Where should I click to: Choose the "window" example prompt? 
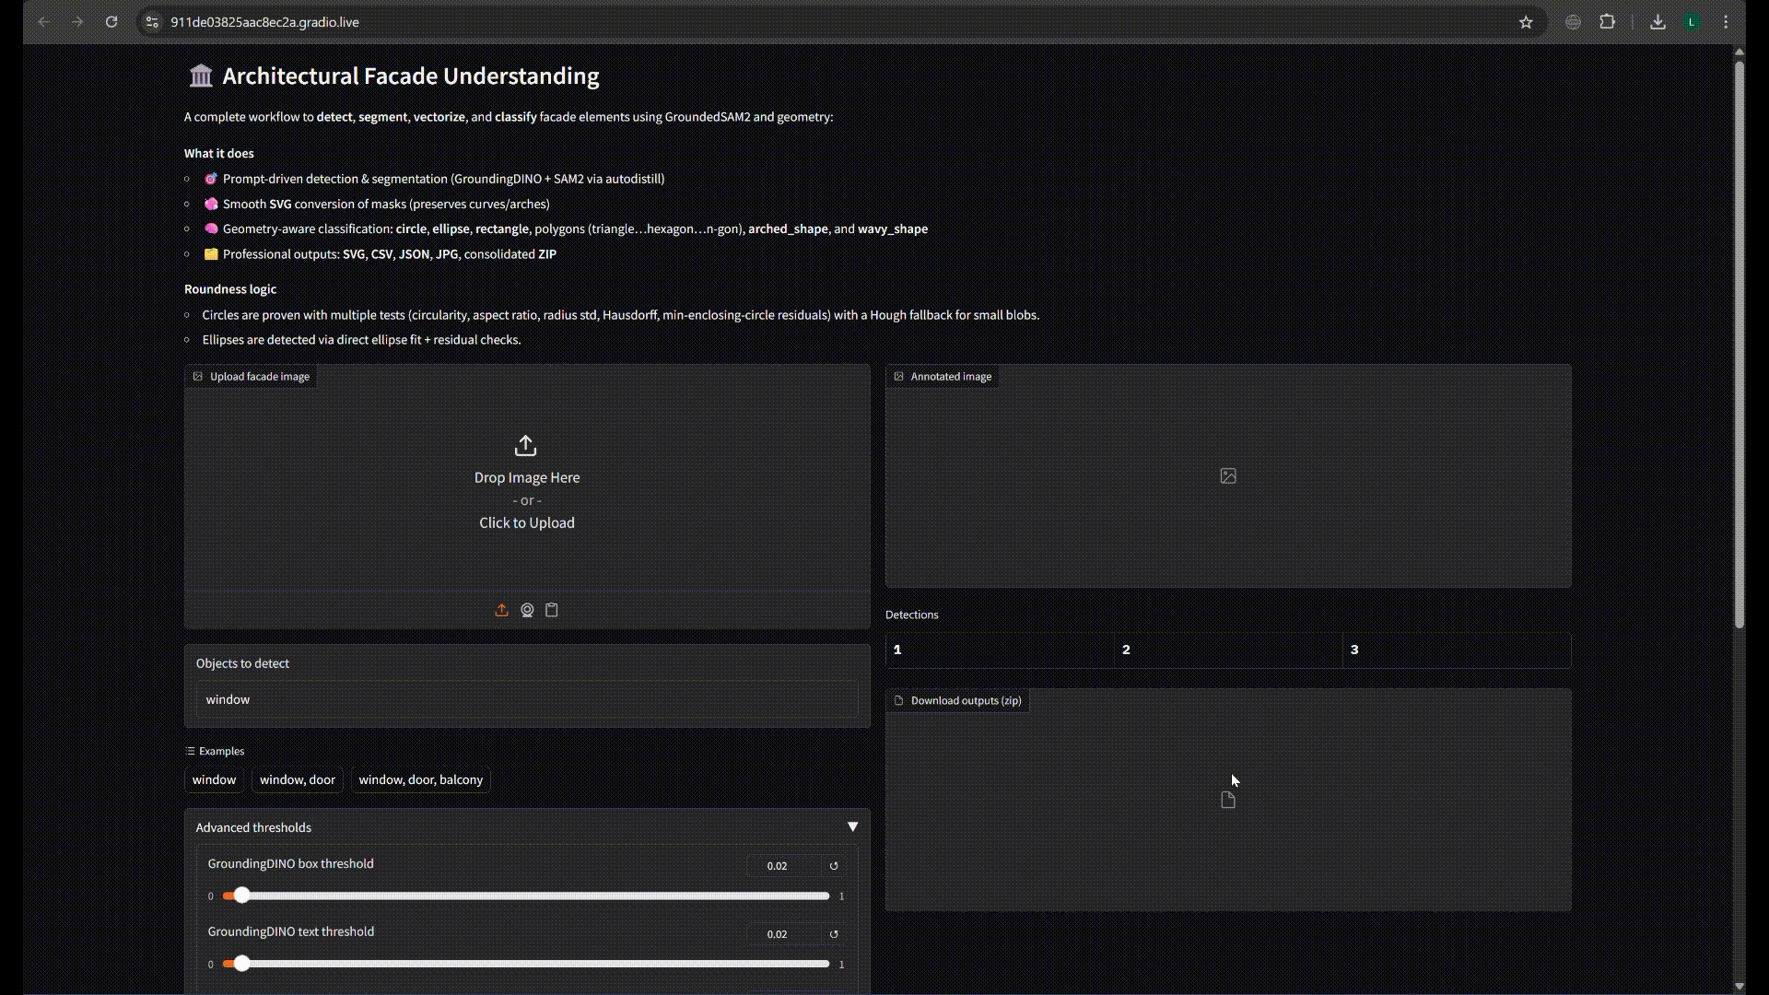coord(214,779)
